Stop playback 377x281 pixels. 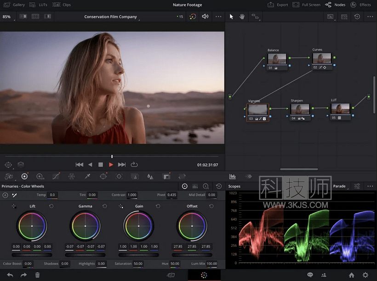pos(101,165)
